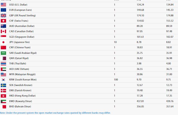Click the open market exchange rates note

pyautogui.click(x=55, y=113)
